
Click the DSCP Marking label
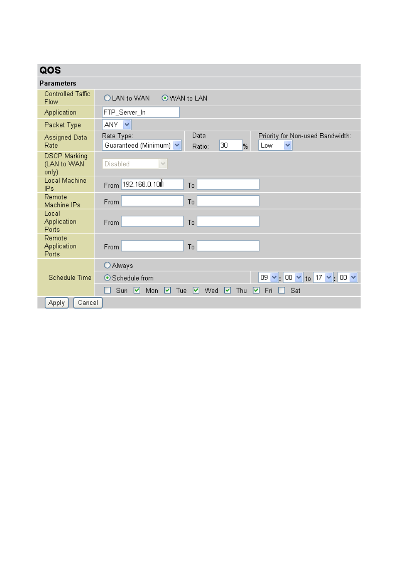click(66, 164)
